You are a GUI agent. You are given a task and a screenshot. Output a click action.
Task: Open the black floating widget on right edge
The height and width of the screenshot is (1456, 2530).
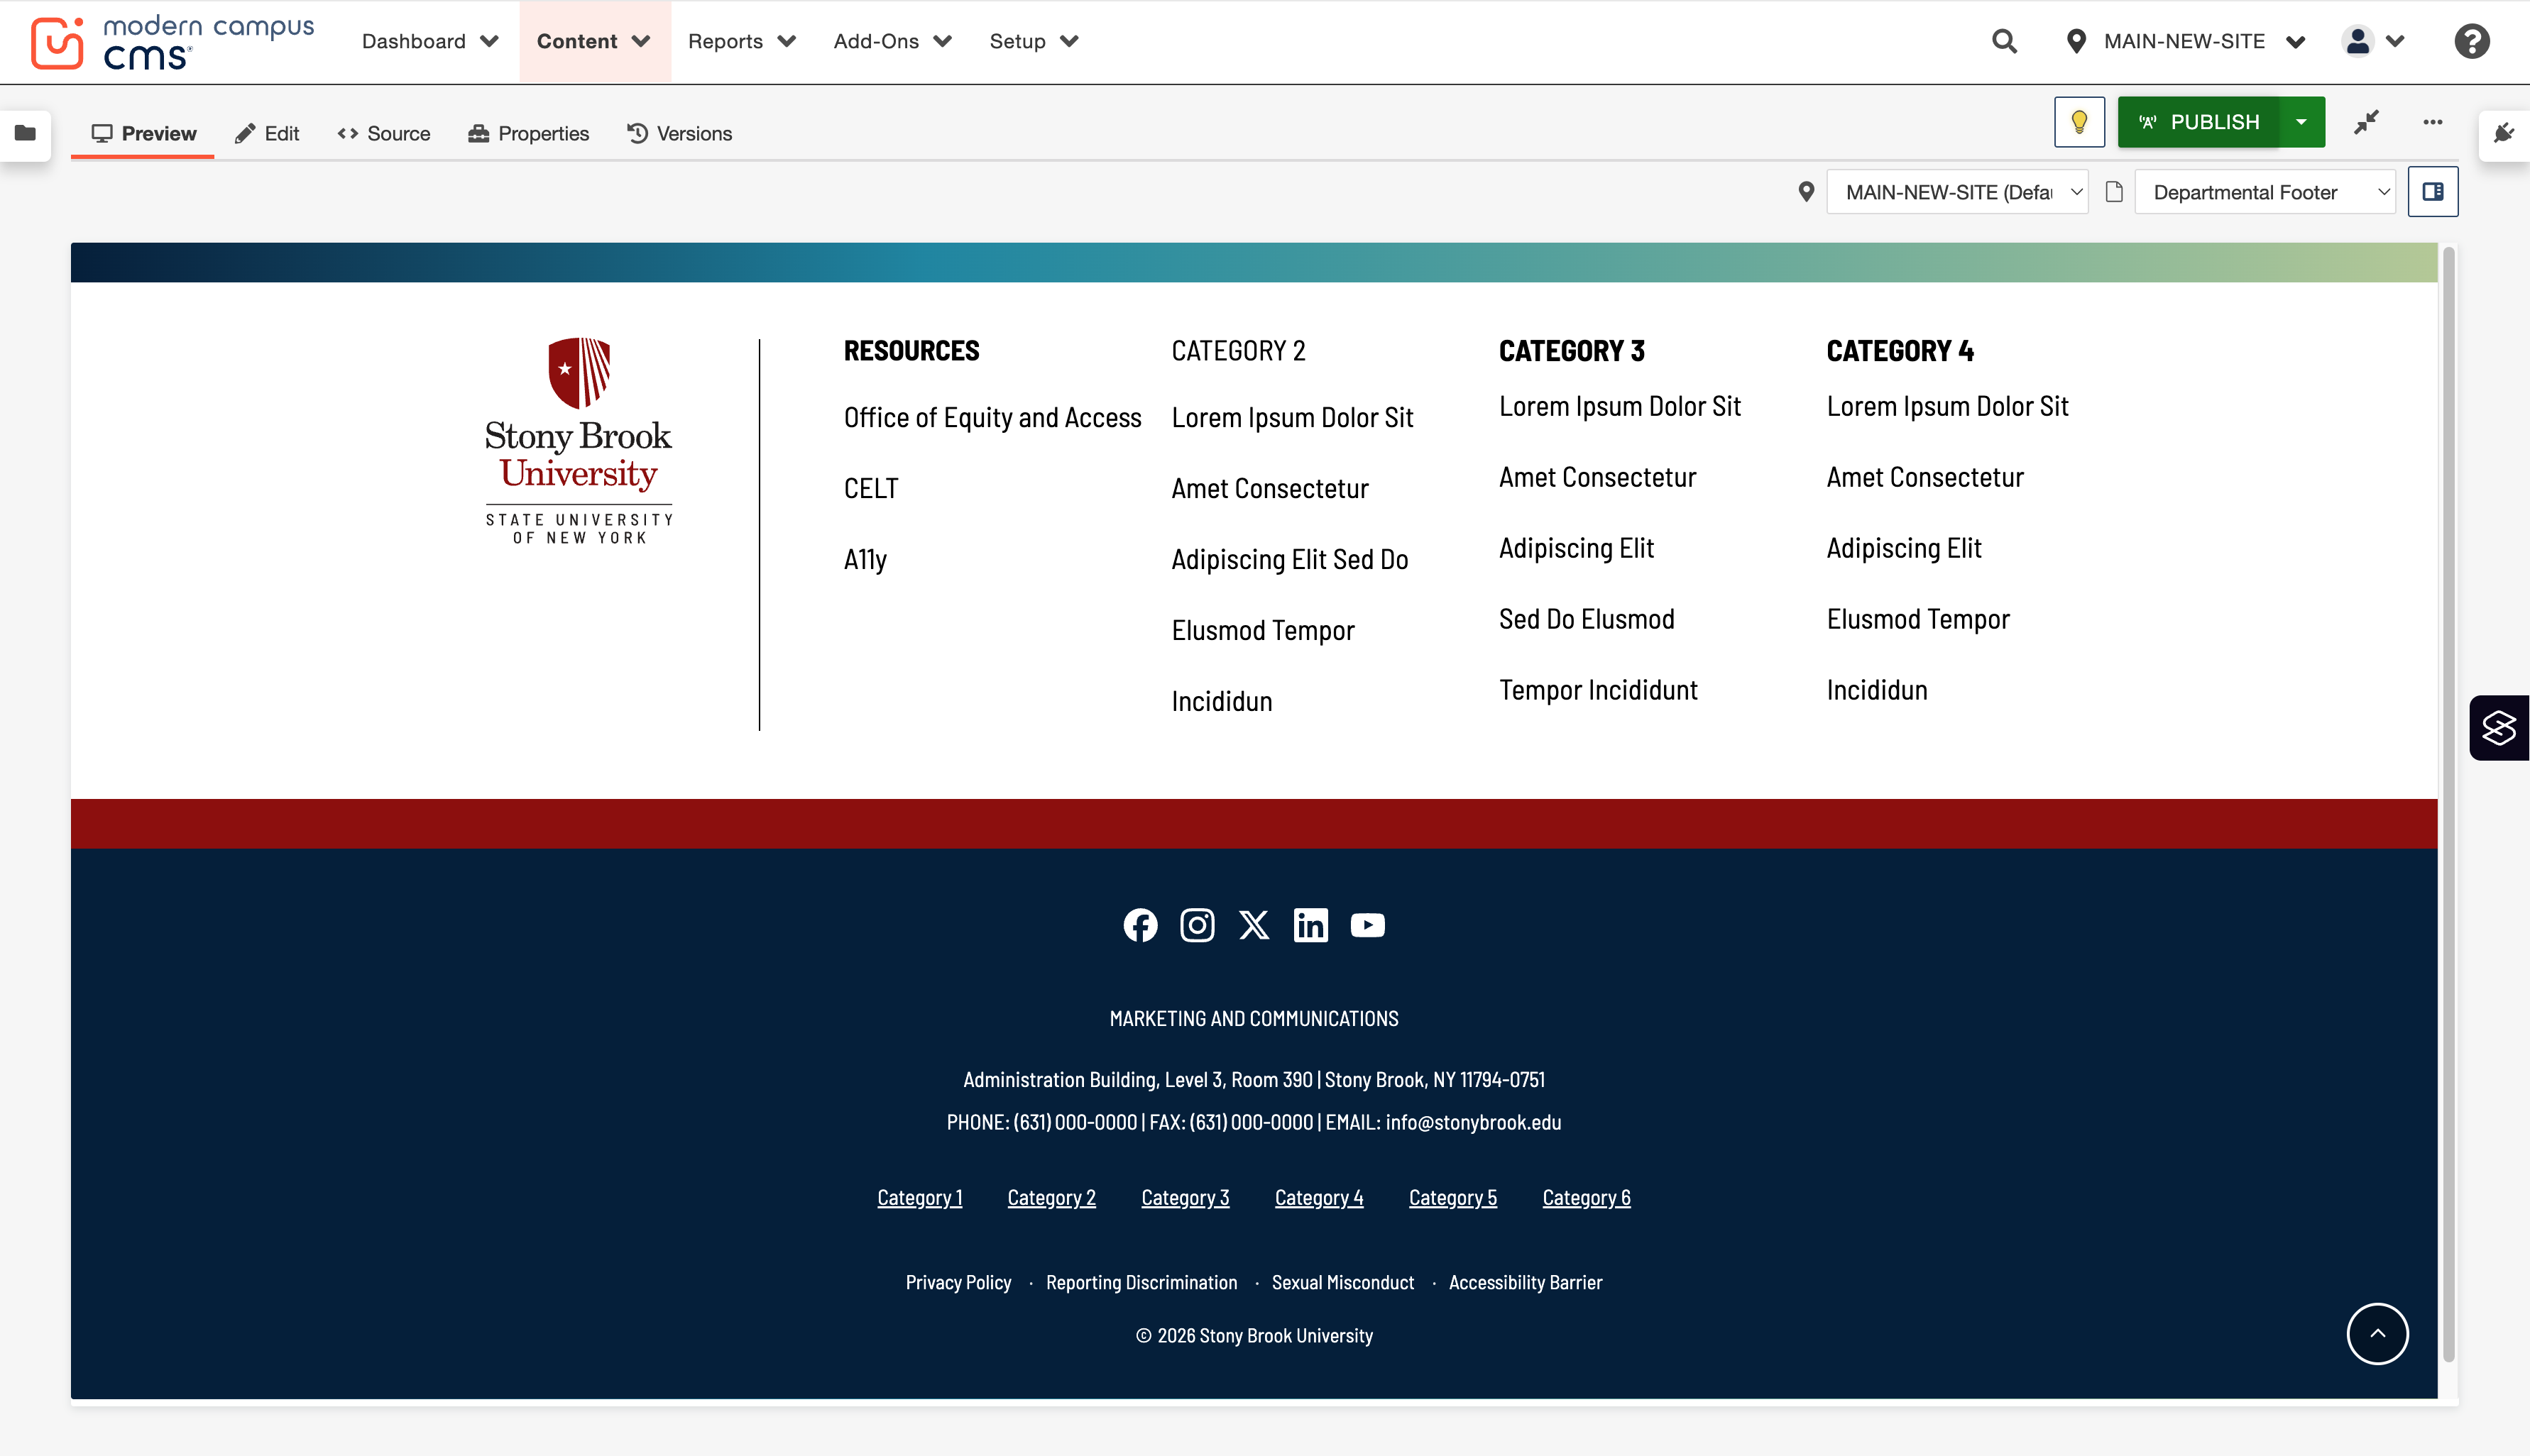pyautogui.click(x=2499, y=728)
